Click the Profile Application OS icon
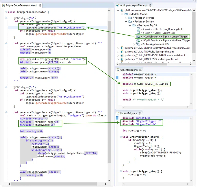 (138, 44)
